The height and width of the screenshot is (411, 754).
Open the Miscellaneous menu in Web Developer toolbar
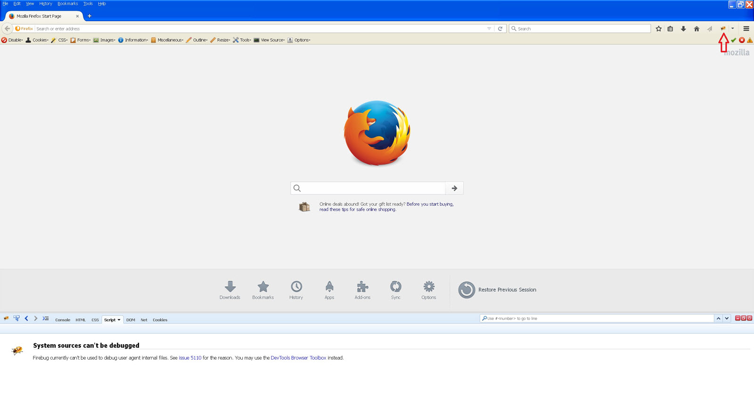click(x=167, y=40)
